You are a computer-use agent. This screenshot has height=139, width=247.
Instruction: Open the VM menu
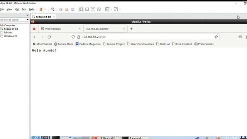pos(17,9)
